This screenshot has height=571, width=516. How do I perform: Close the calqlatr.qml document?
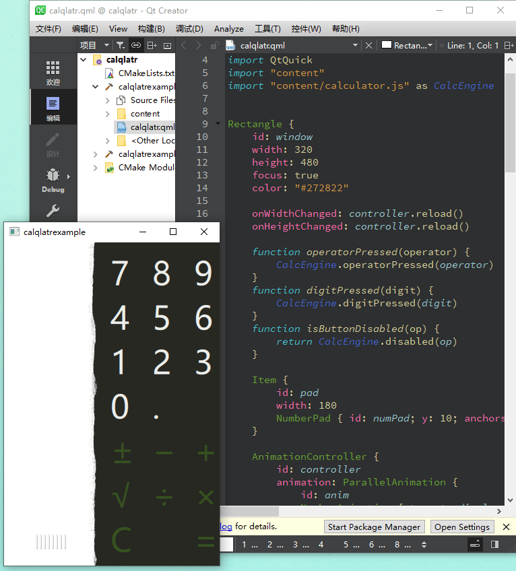point(368,46)
